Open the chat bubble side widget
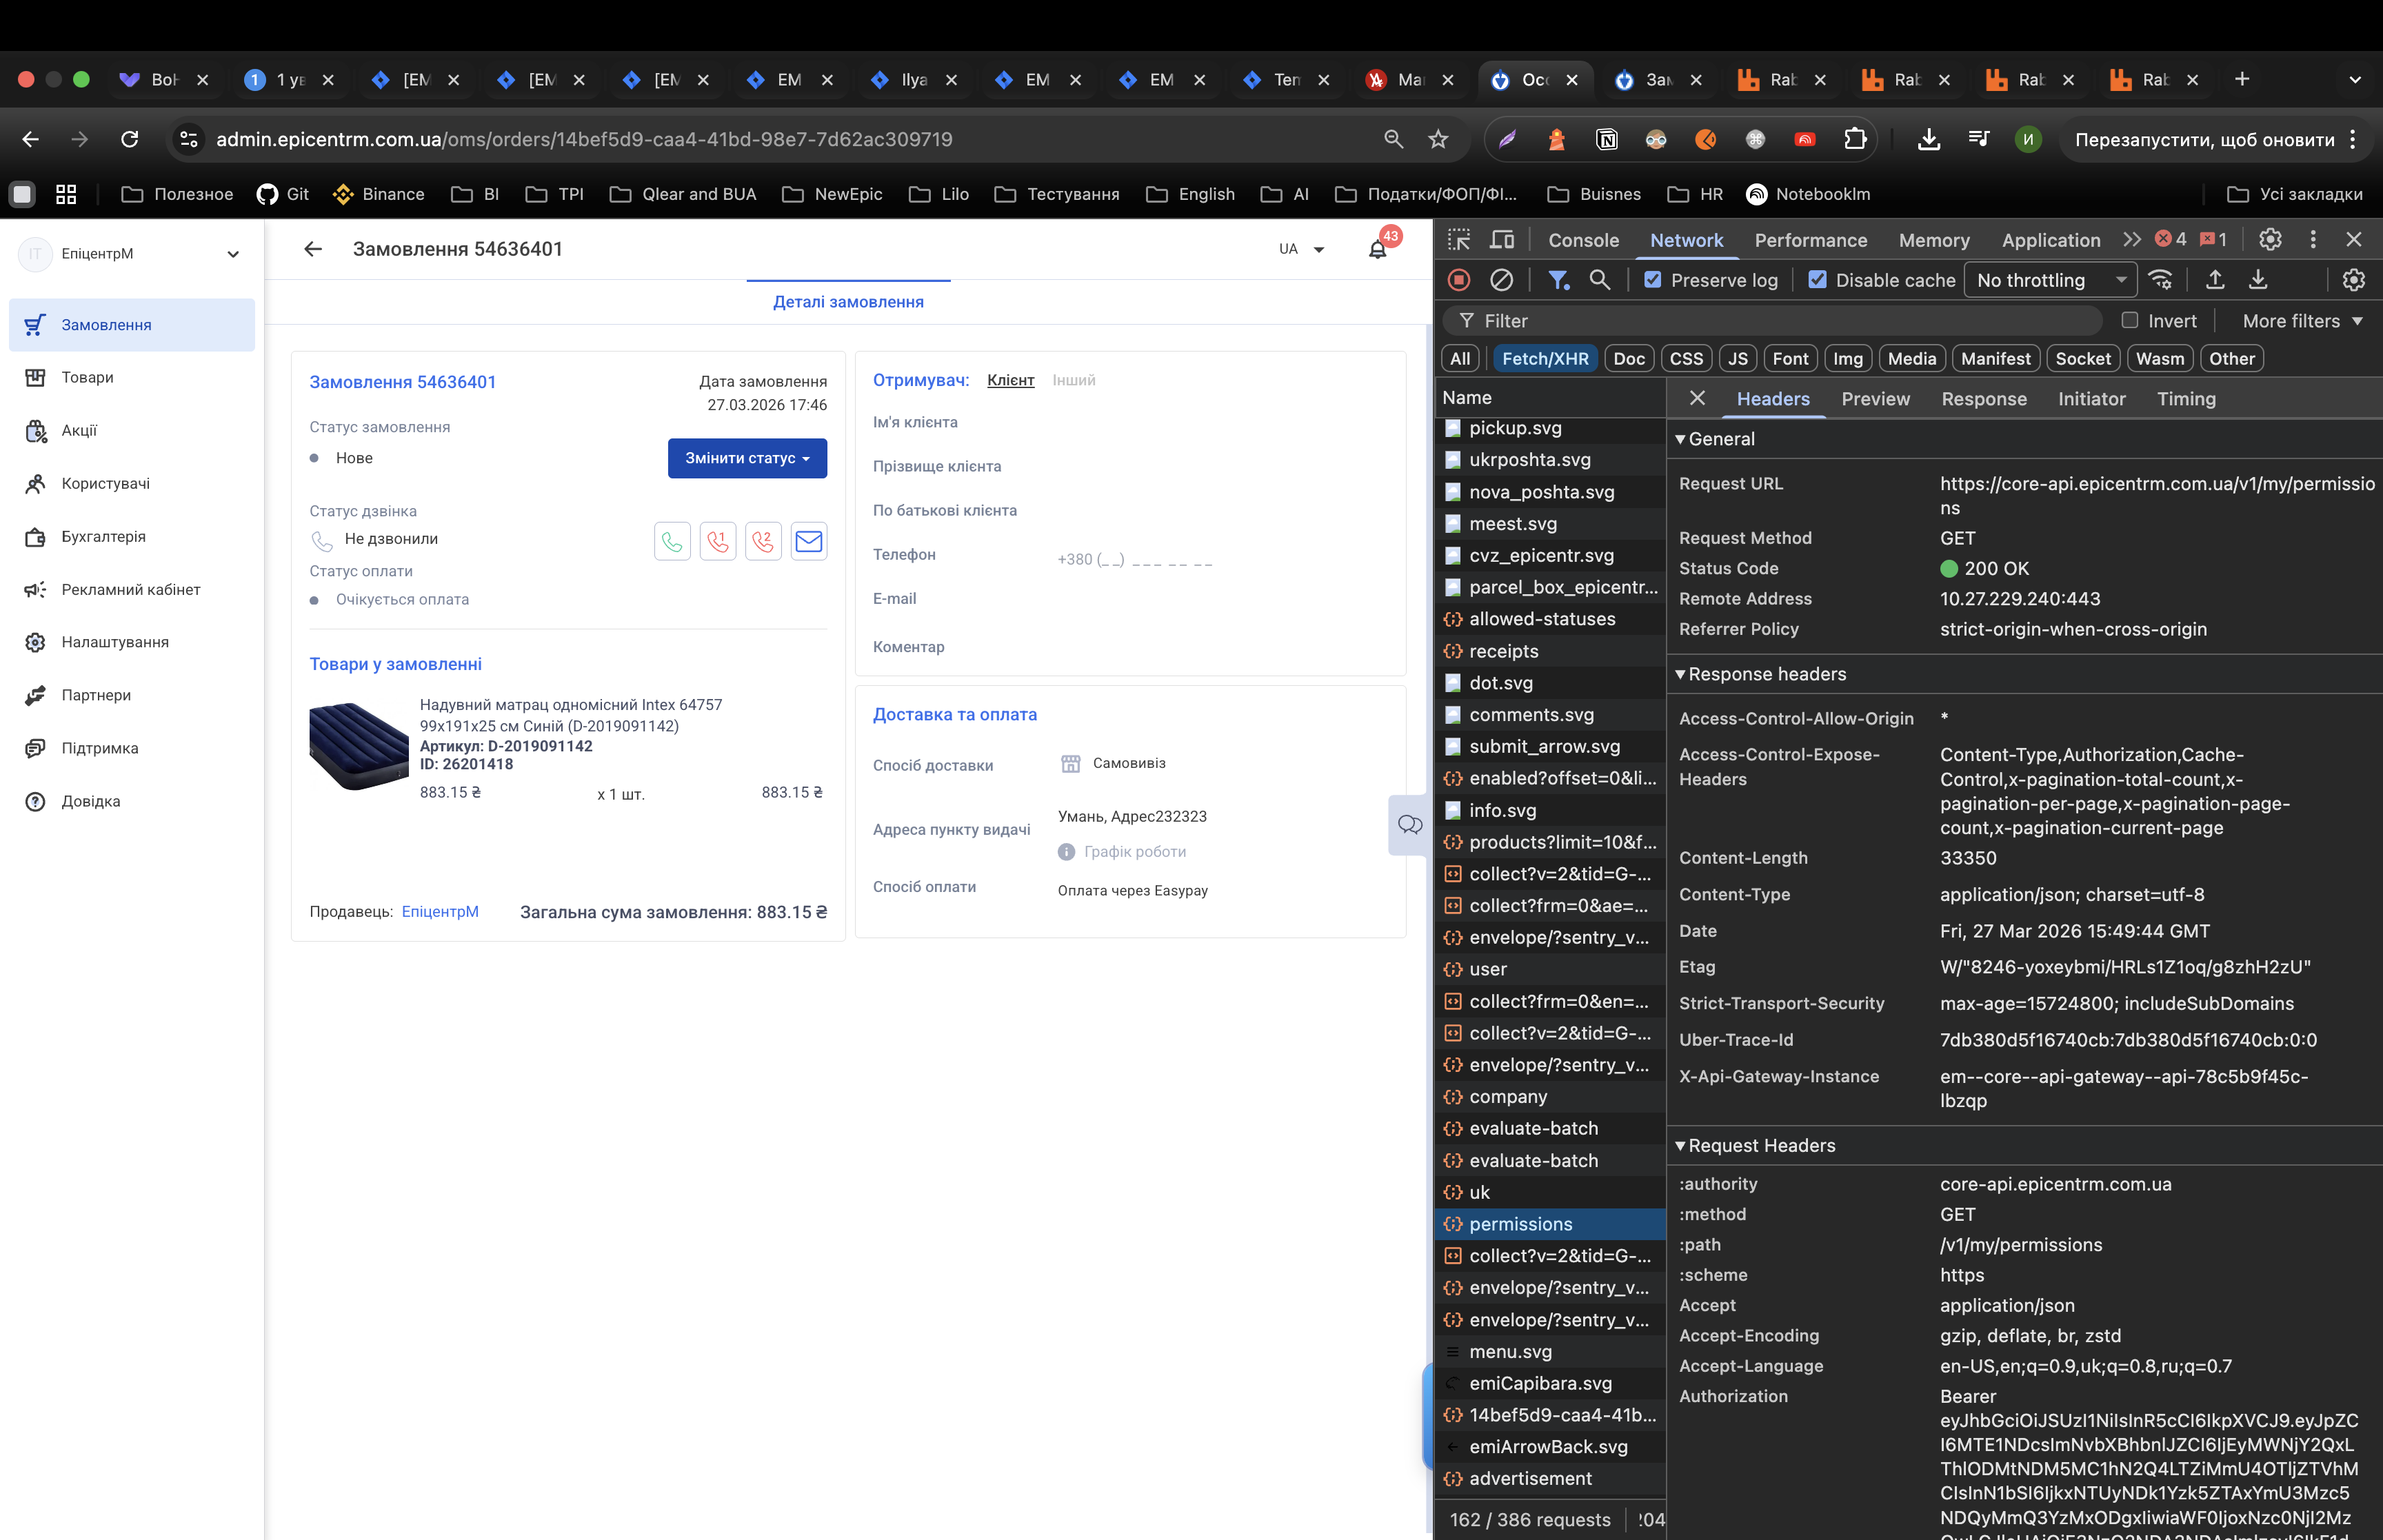 click(1410, 824)
